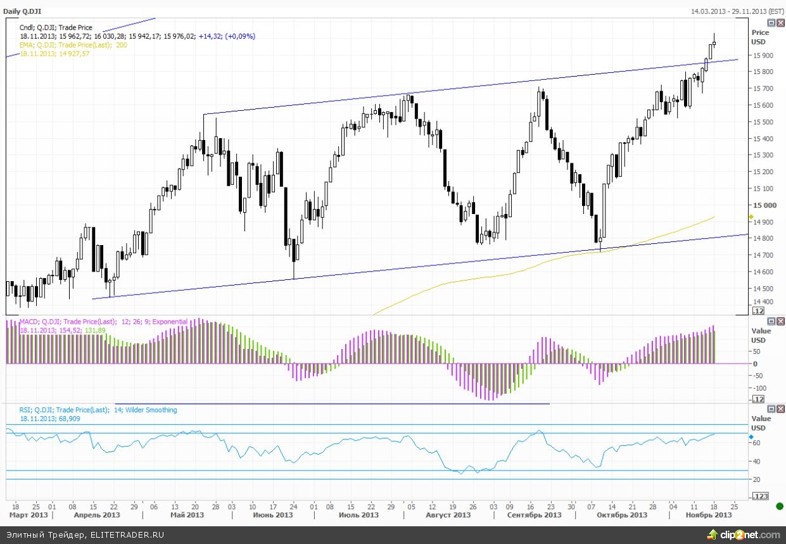786x544 pixels.
Task: Select the Cndl Q.DJI Trade Price legend
Action: coord(56,28)
